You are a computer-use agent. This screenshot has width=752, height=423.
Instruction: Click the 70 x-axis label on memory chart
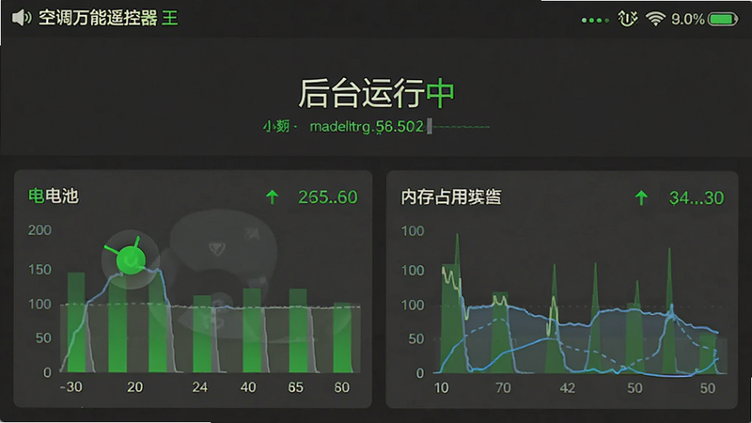[503, 387]
